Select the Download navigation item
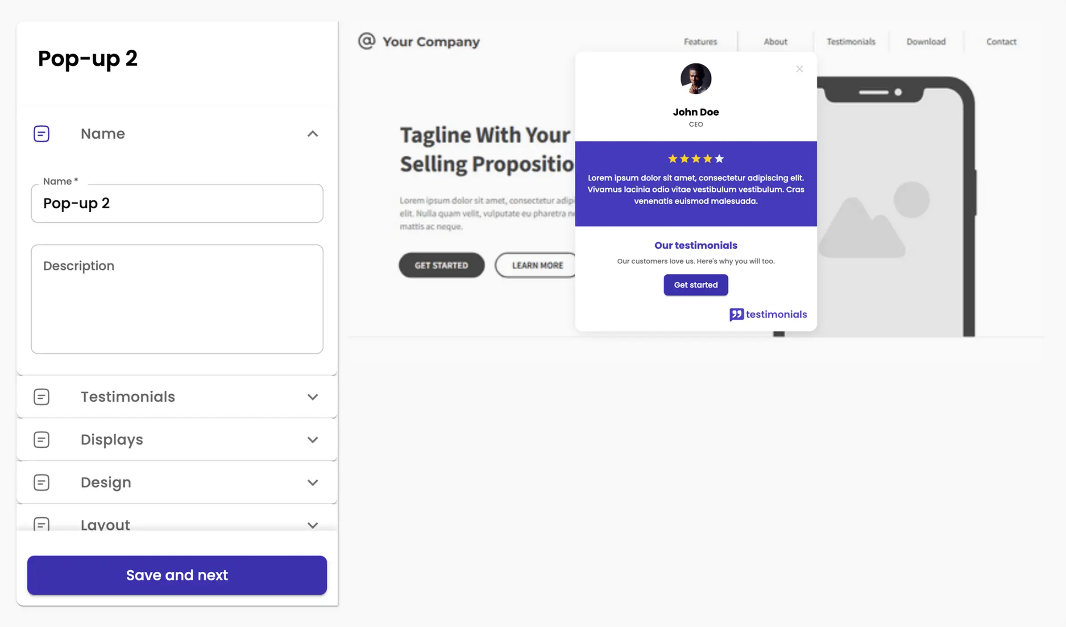The image size is (1066, 627). coord(925,41)
